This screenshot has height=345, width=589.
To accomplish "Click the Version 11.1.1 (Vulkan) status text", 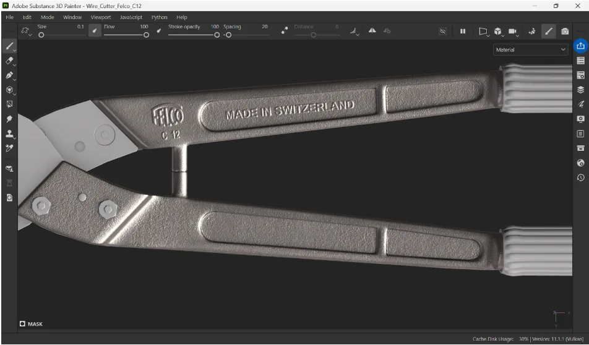I will coord(558,339).
